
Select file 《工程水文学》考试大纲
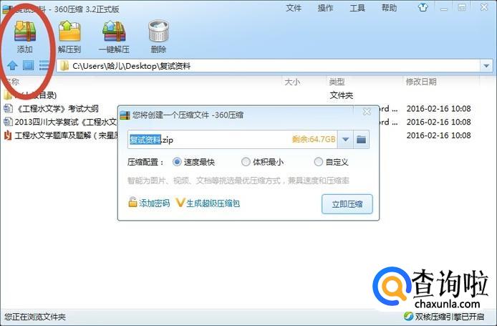coord(57,109)
